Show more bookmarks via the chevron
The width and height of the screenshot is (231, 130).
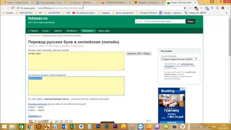coord(227,13)
